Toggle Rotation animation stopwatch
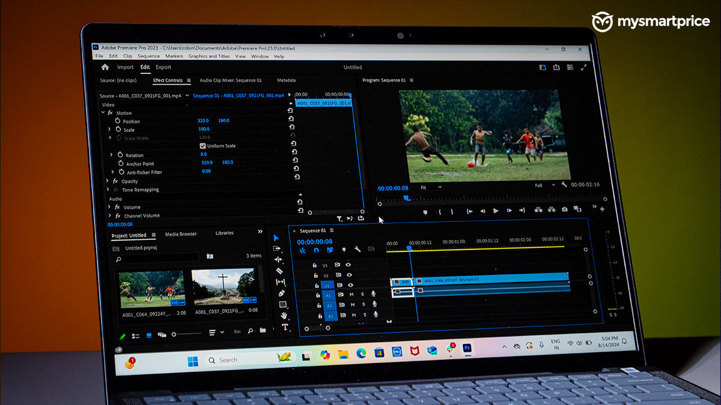Viewport: 721px width, 405px height. pos(120,155)
